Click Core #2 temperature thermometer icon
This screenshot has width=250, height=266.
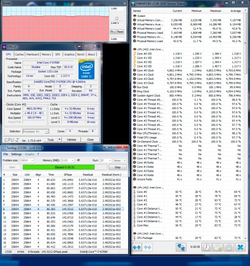pos(135,200)
